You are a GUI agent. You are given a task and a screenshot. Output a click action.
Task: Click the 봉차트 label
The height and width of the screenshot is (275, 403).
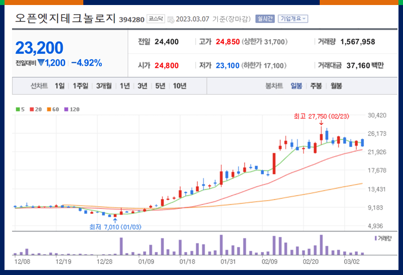pos(274,86)
